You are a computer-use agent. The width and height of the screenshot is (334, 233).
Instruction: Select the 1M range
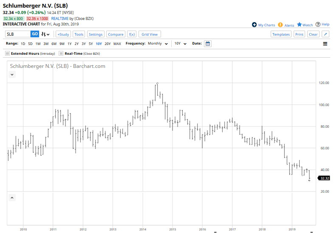pos(38,44)
